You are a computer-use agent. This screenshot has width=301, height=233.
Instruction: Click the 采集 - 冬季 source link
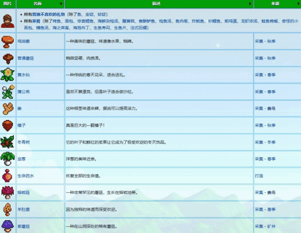tap(265, 142)
